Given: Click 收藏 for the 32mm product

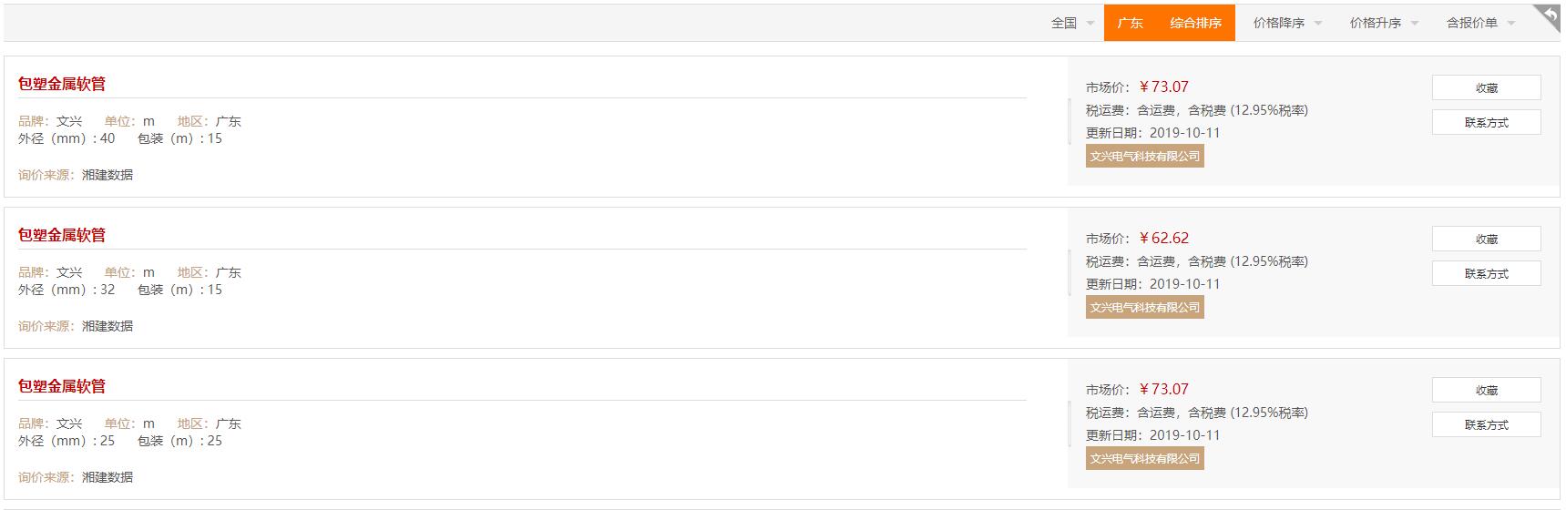Looking at the screenshot, I should pyautogui.click(x=1486, y=239).
